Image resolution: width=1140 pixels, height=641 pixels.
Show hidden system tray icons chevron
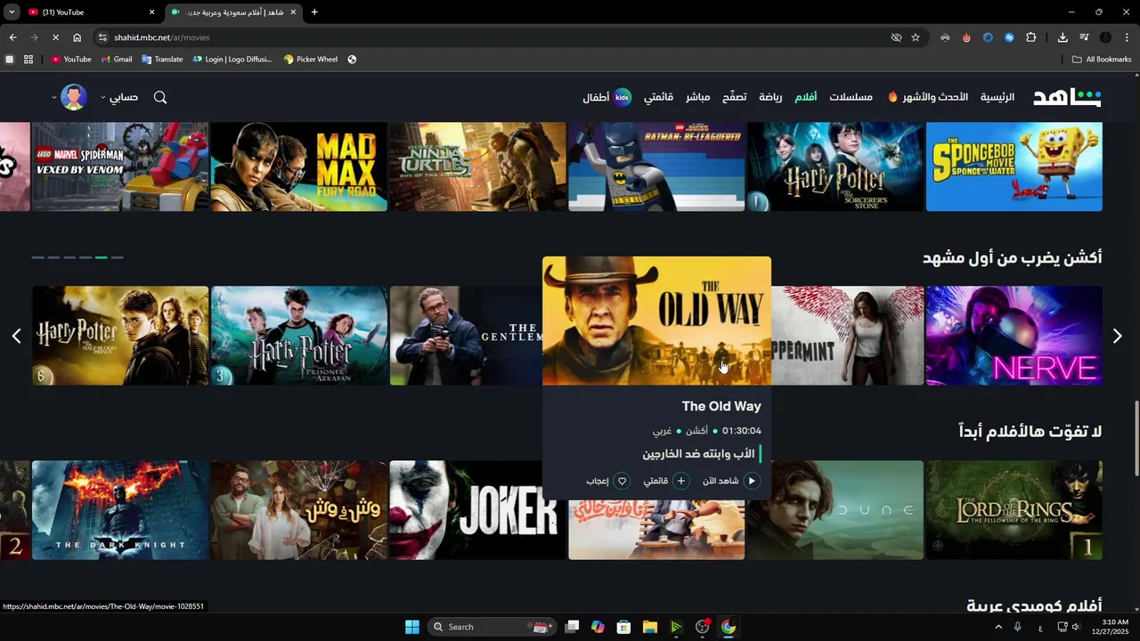tap(998, 627)
